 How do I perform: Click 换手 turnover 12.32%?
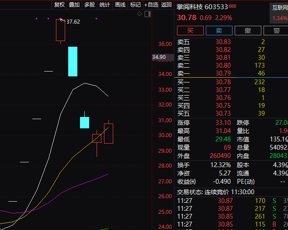point(220,165)
